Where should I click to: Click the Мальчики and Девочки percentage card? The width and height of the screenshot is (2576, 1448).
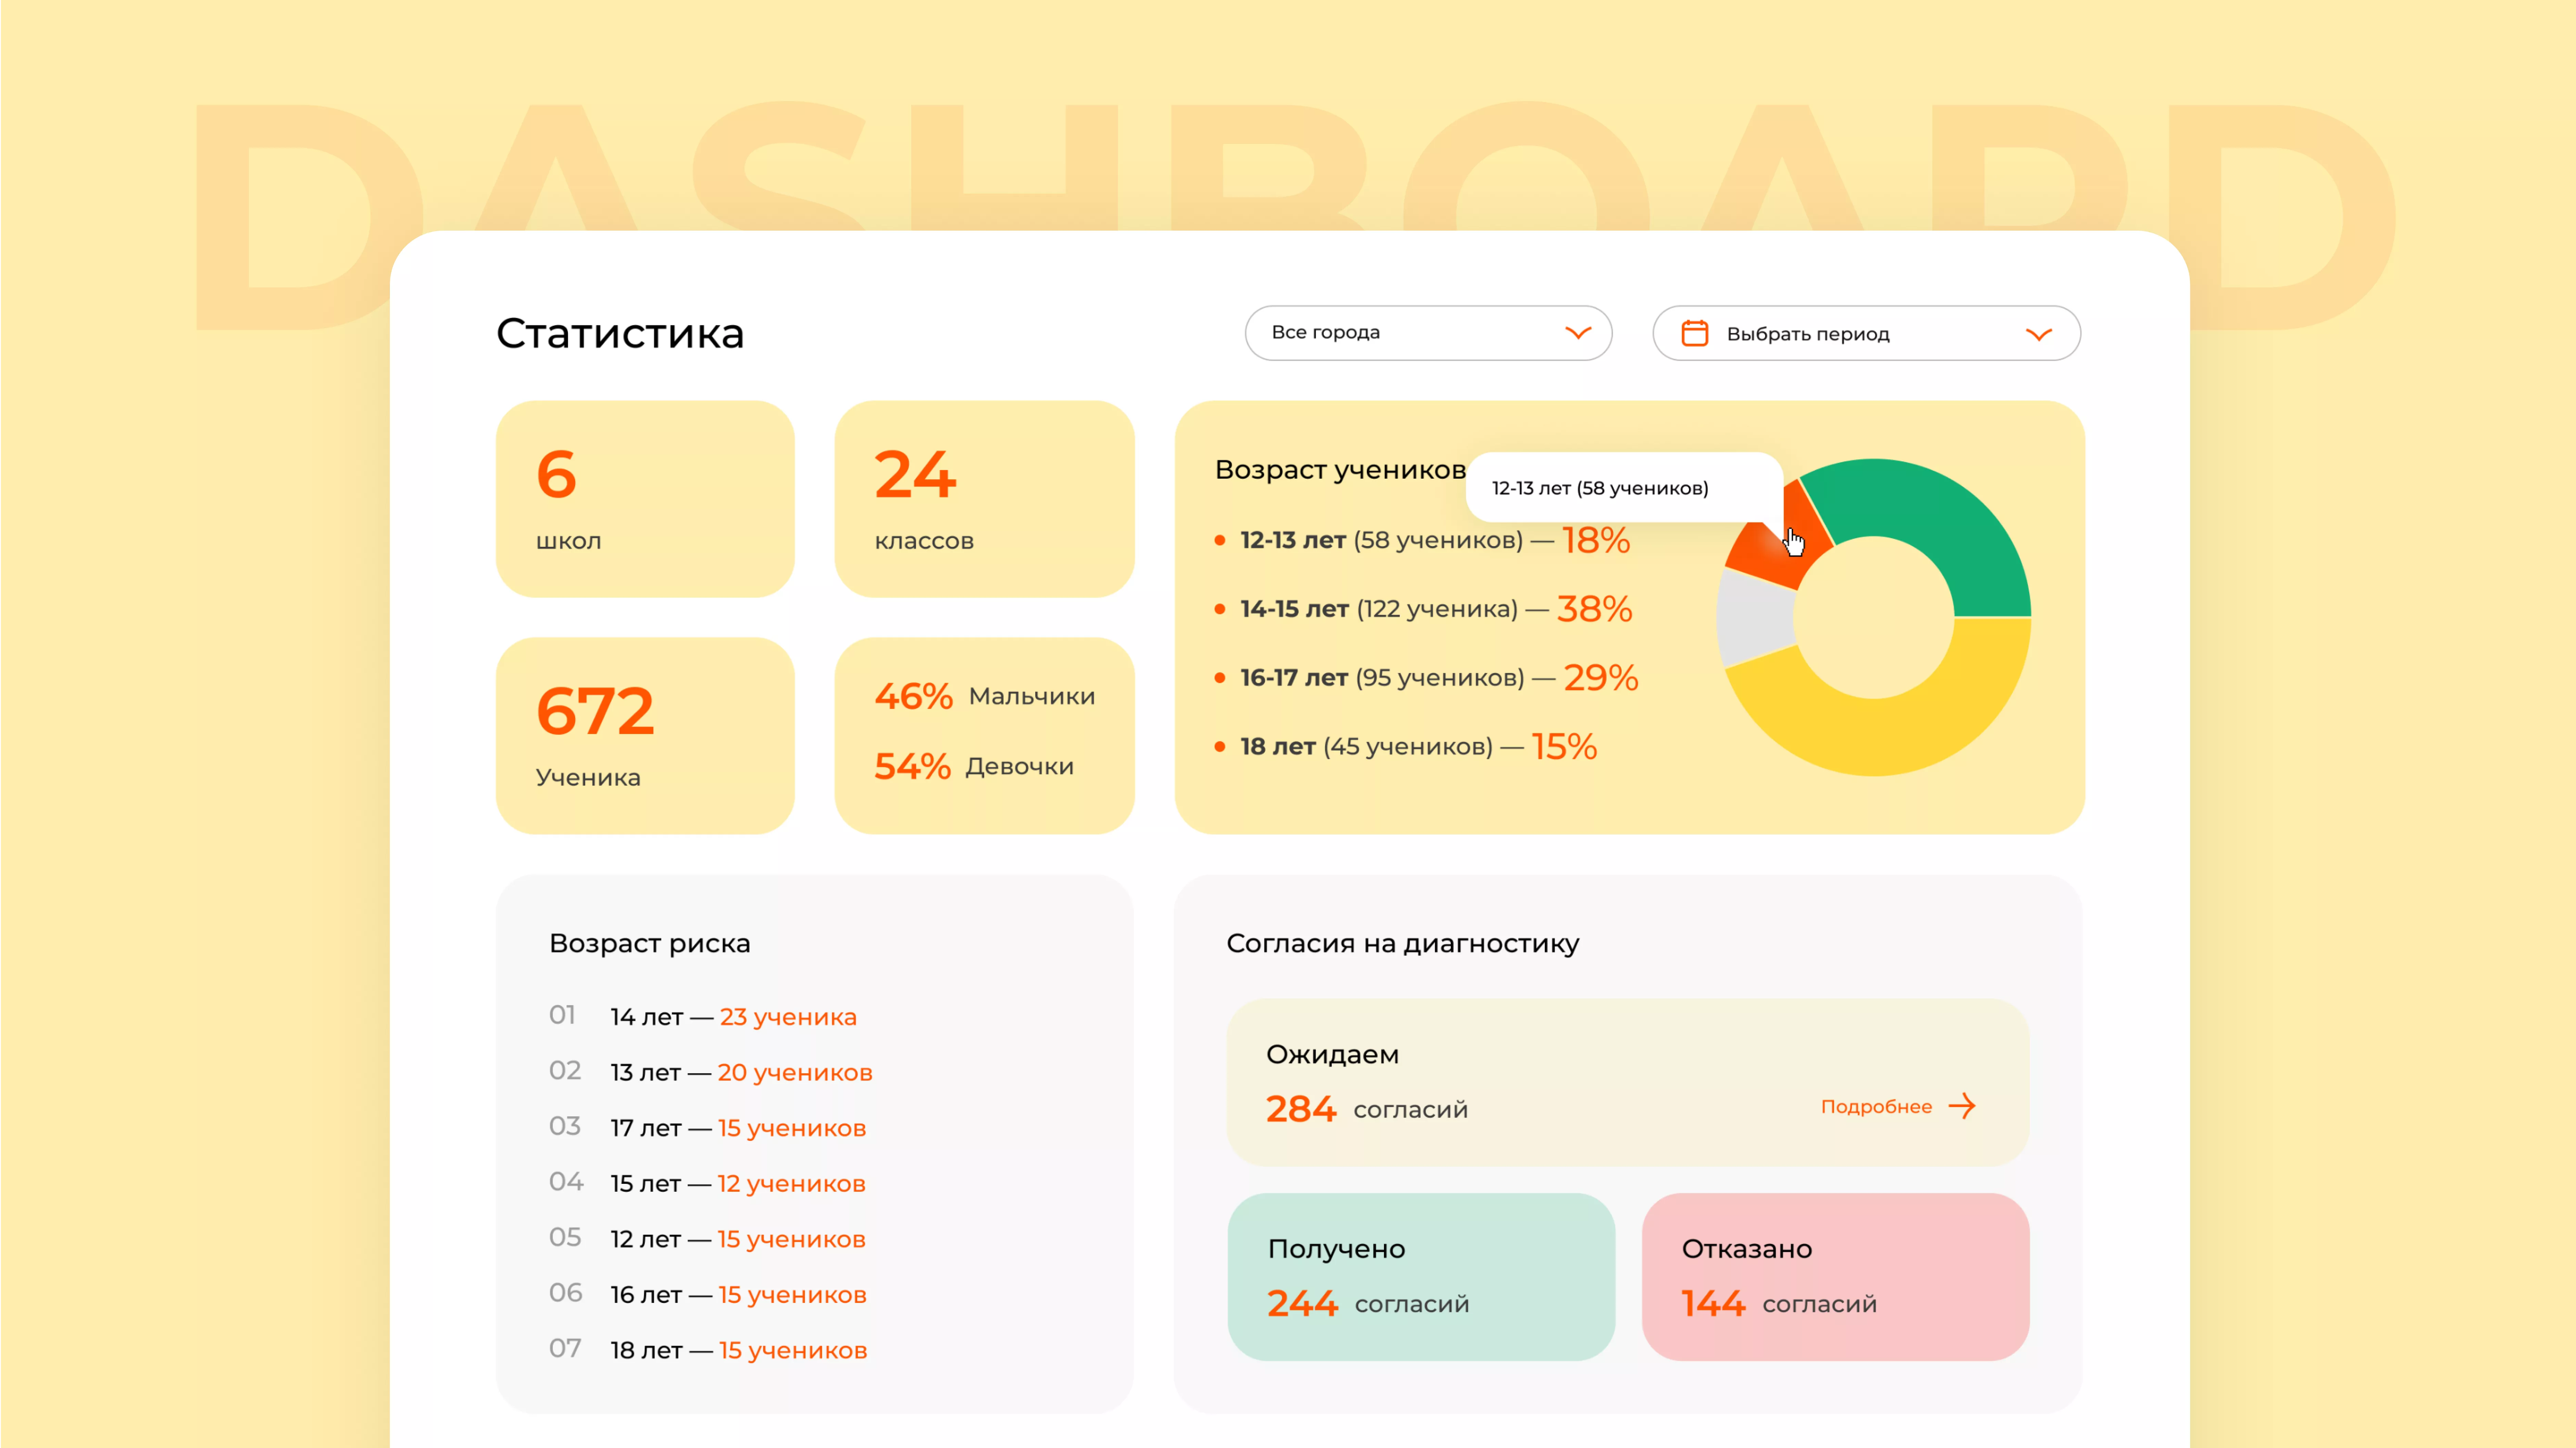click(x=984, y=736)
